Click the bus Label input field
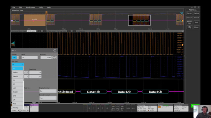 30,57
